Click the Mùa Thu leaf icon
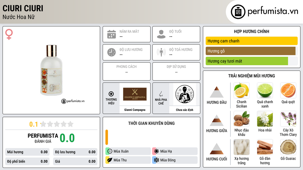The height and width of the screenshot is (170, 303). pos(110,160)
